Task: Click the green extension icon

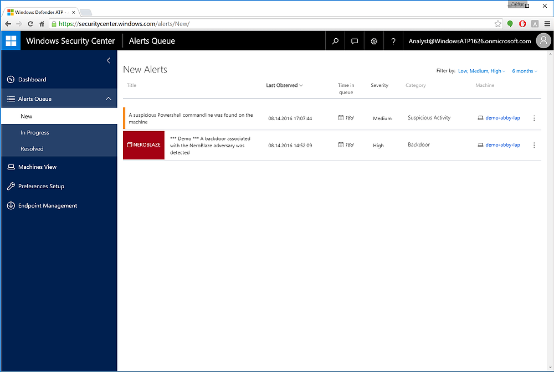Action: click(x=510, y=24)
